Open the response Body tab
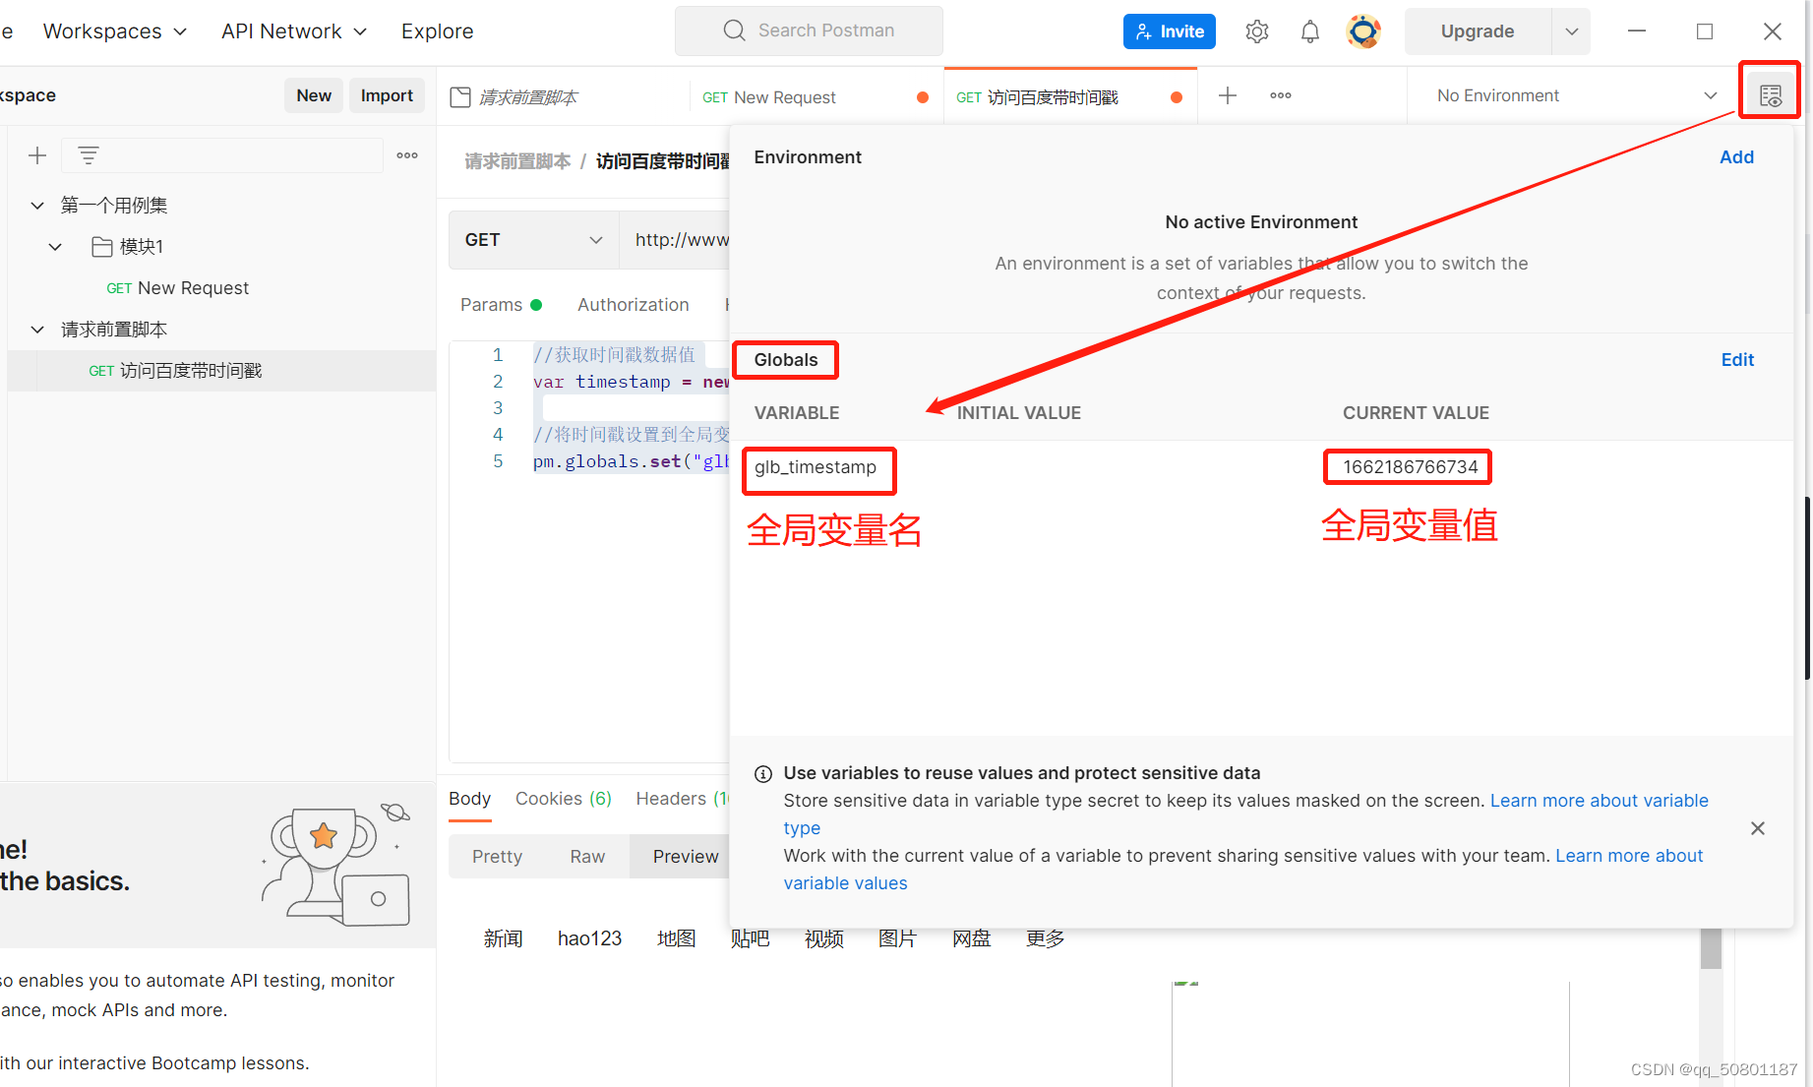The image size is (1813, 1087). tap(469, 799)
